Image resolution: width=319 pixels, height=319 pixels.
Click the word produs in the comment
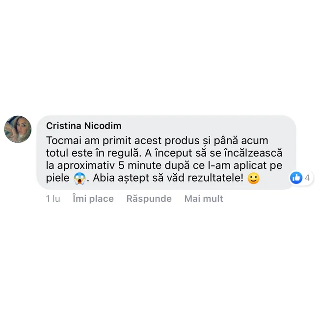pyautogui.click(x=182, y=140)
